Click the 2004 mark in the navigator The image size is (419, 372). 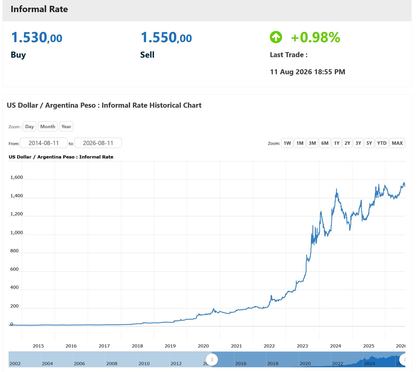[47, 364]
